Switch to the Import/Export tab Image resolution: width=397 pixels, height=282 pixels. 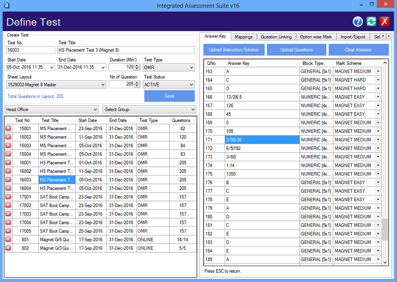[x=353, y=37]
